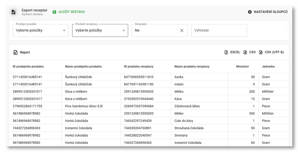Screen dimensions: 298x152
Task: Click ULOŽIT SESTAVU button
Action: (x=69, y=12)
